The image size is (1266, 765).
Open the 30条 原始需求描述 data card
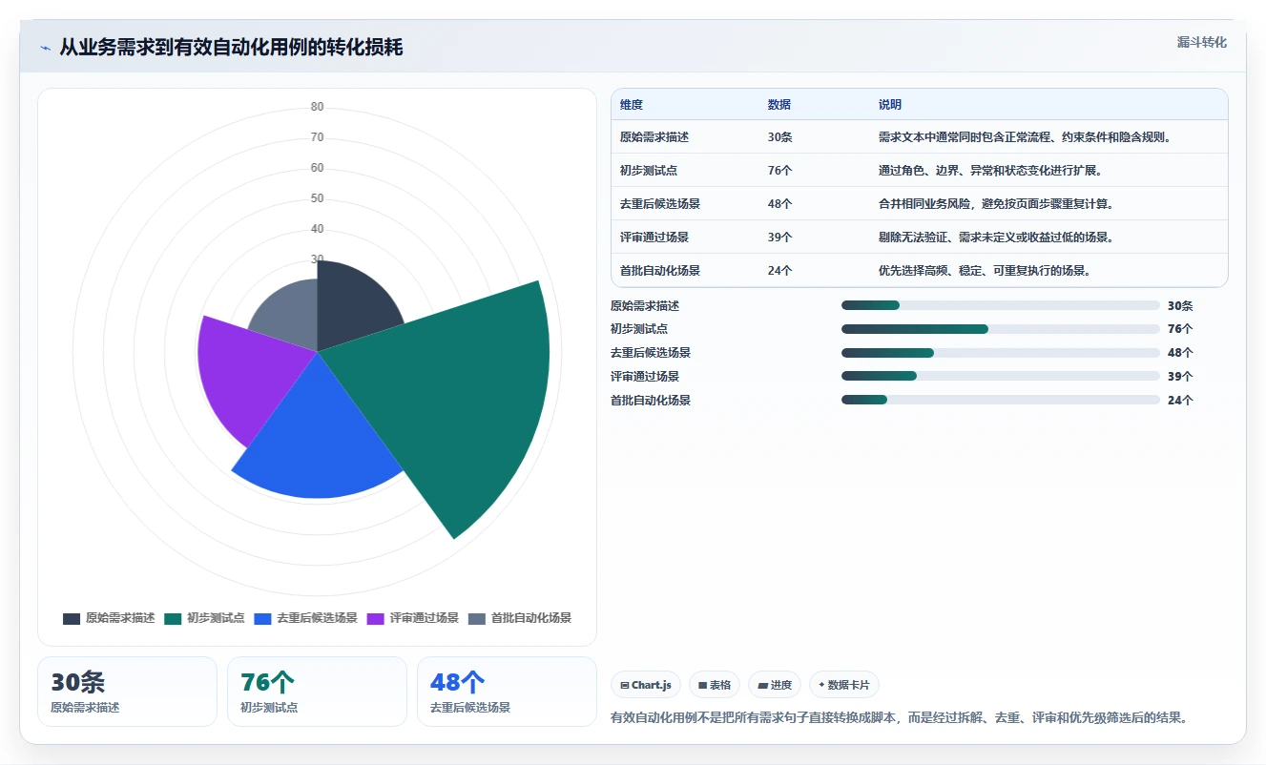[127, 692]
